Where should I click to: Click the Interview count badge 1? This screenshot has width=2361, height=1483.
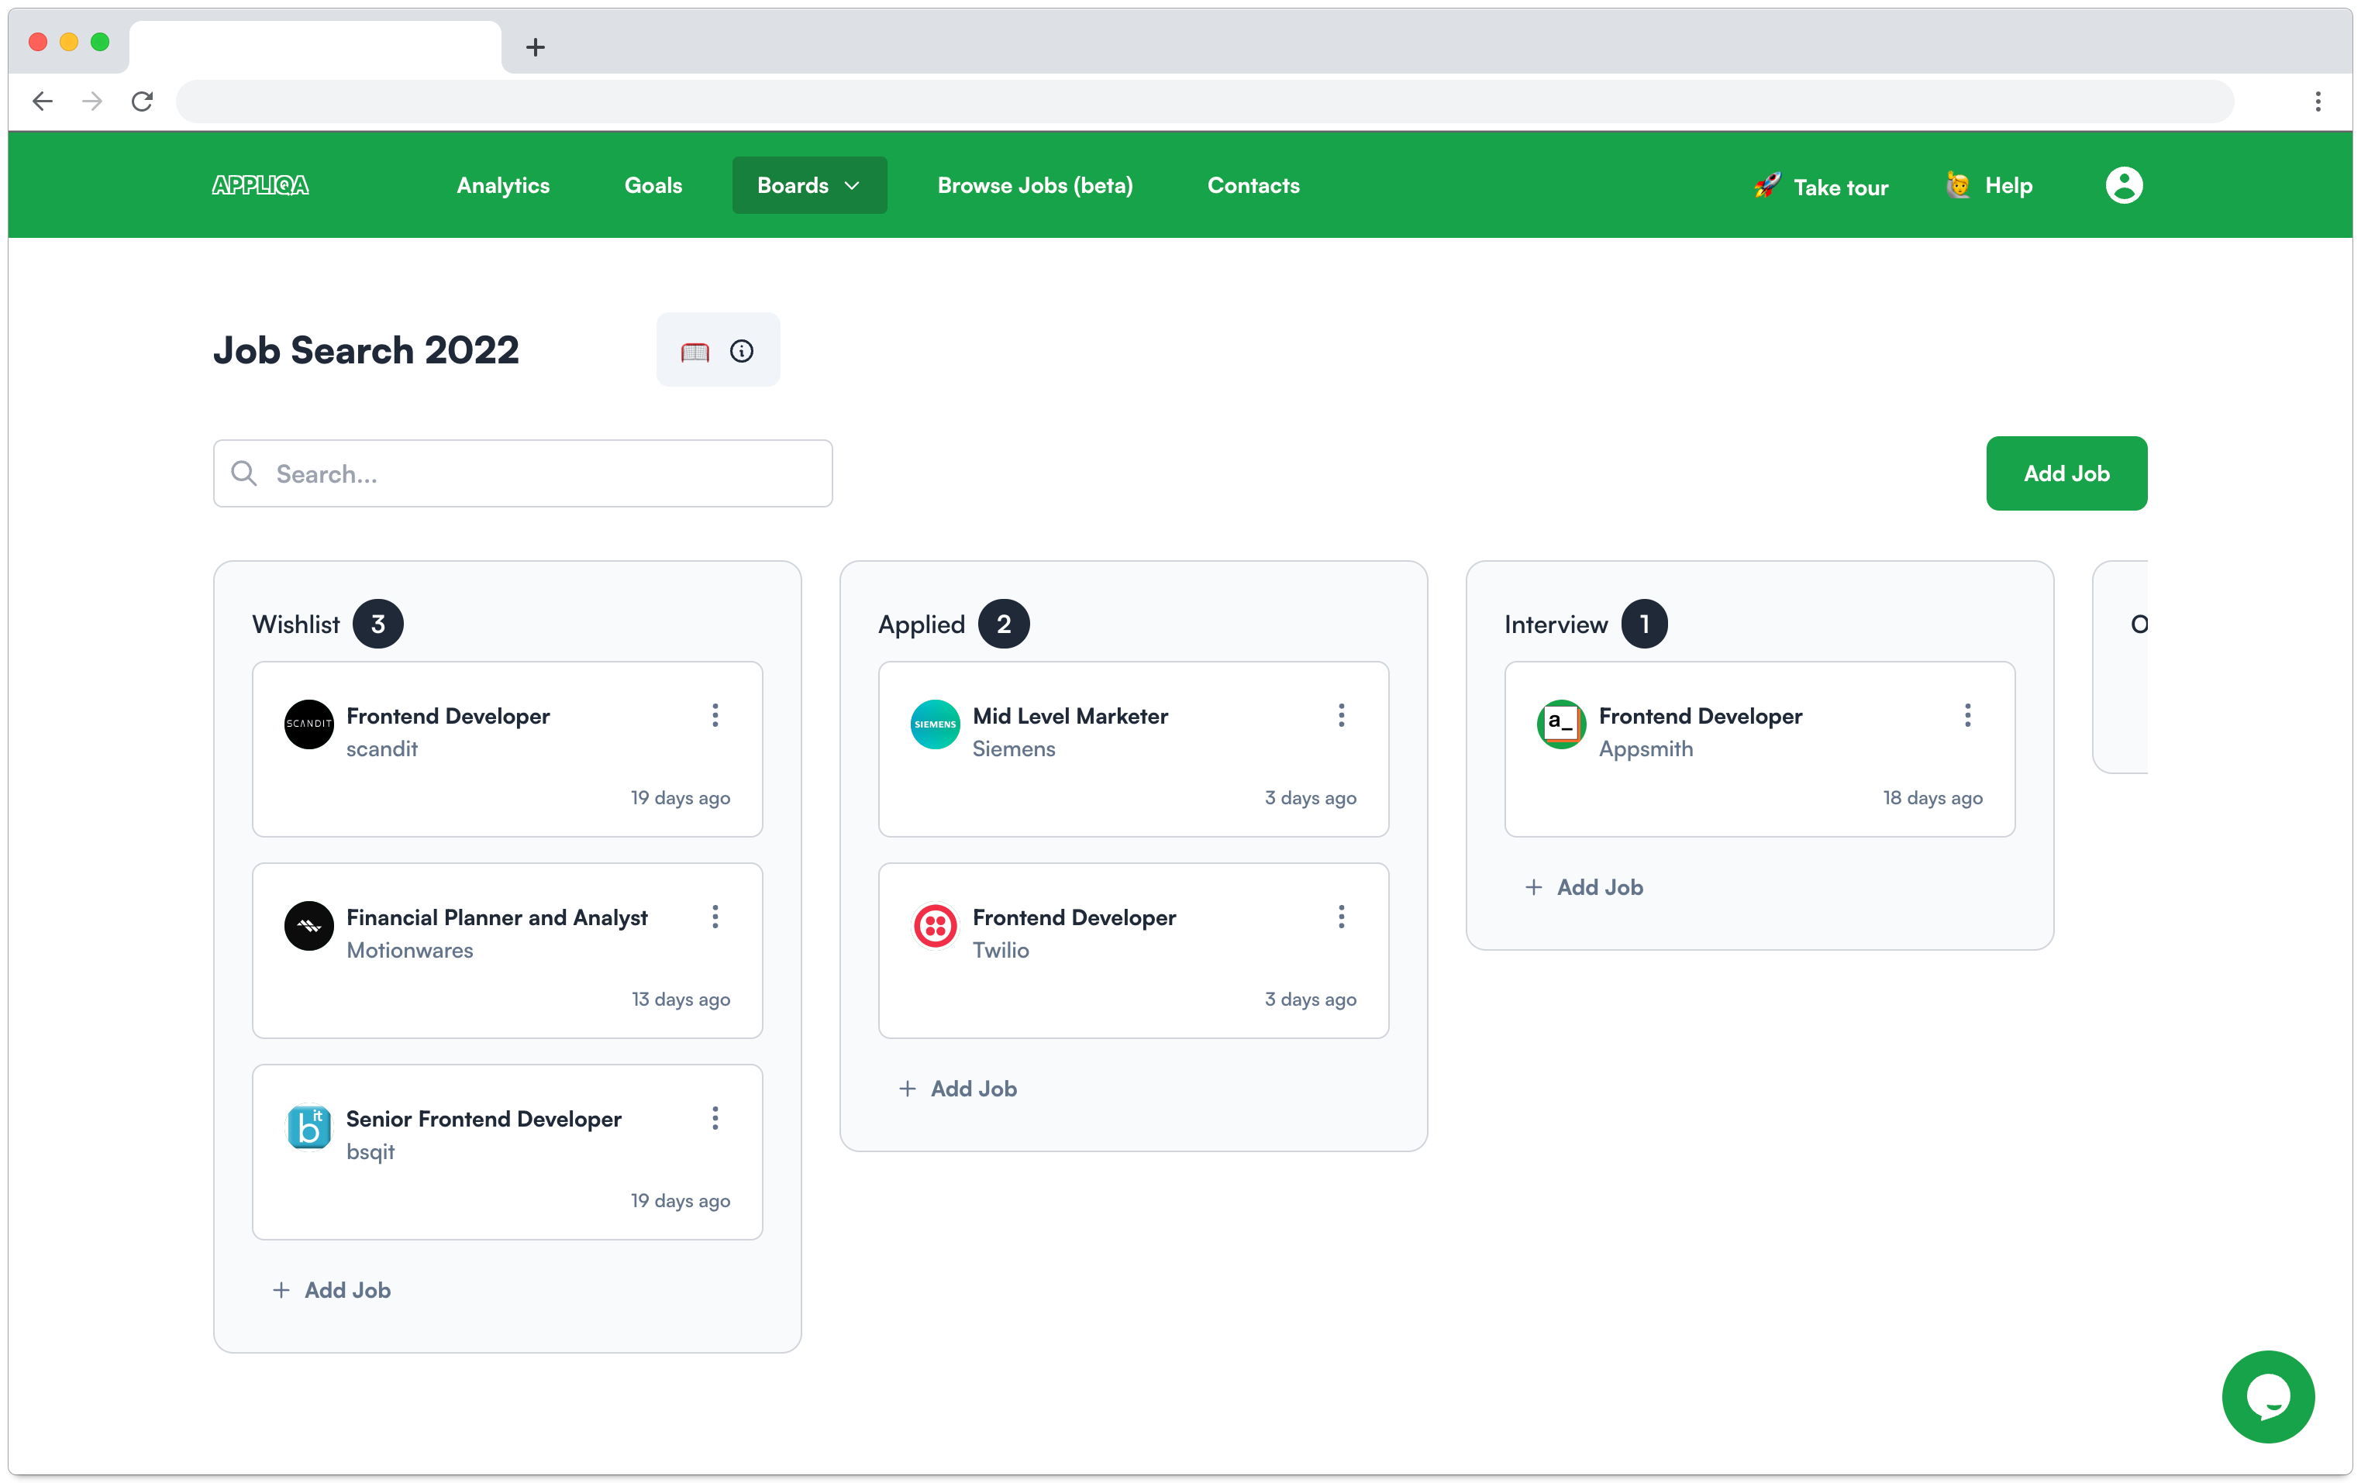pos(1643,624)
